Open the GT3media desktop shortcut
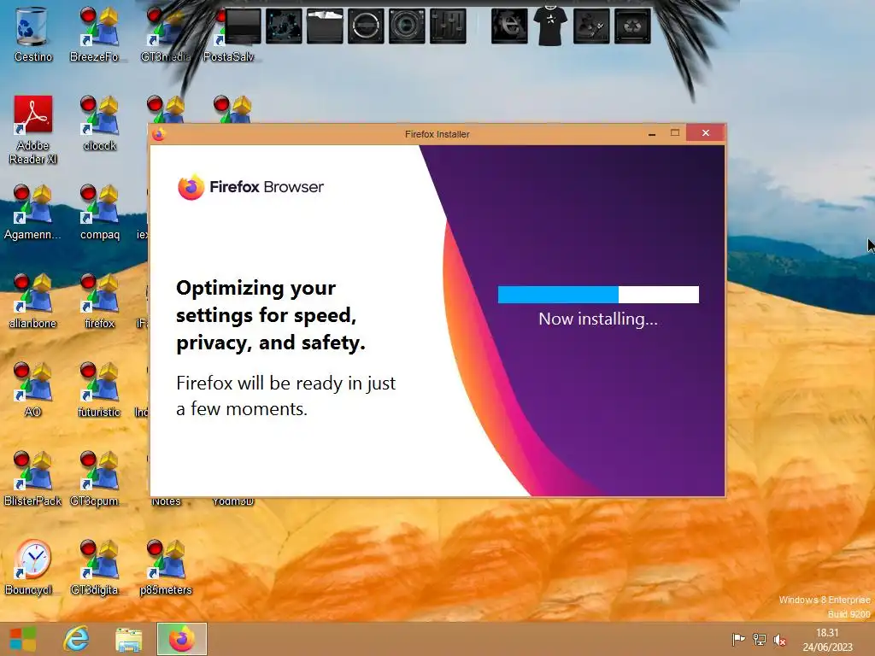875x656 pixels. pos(165,34)
